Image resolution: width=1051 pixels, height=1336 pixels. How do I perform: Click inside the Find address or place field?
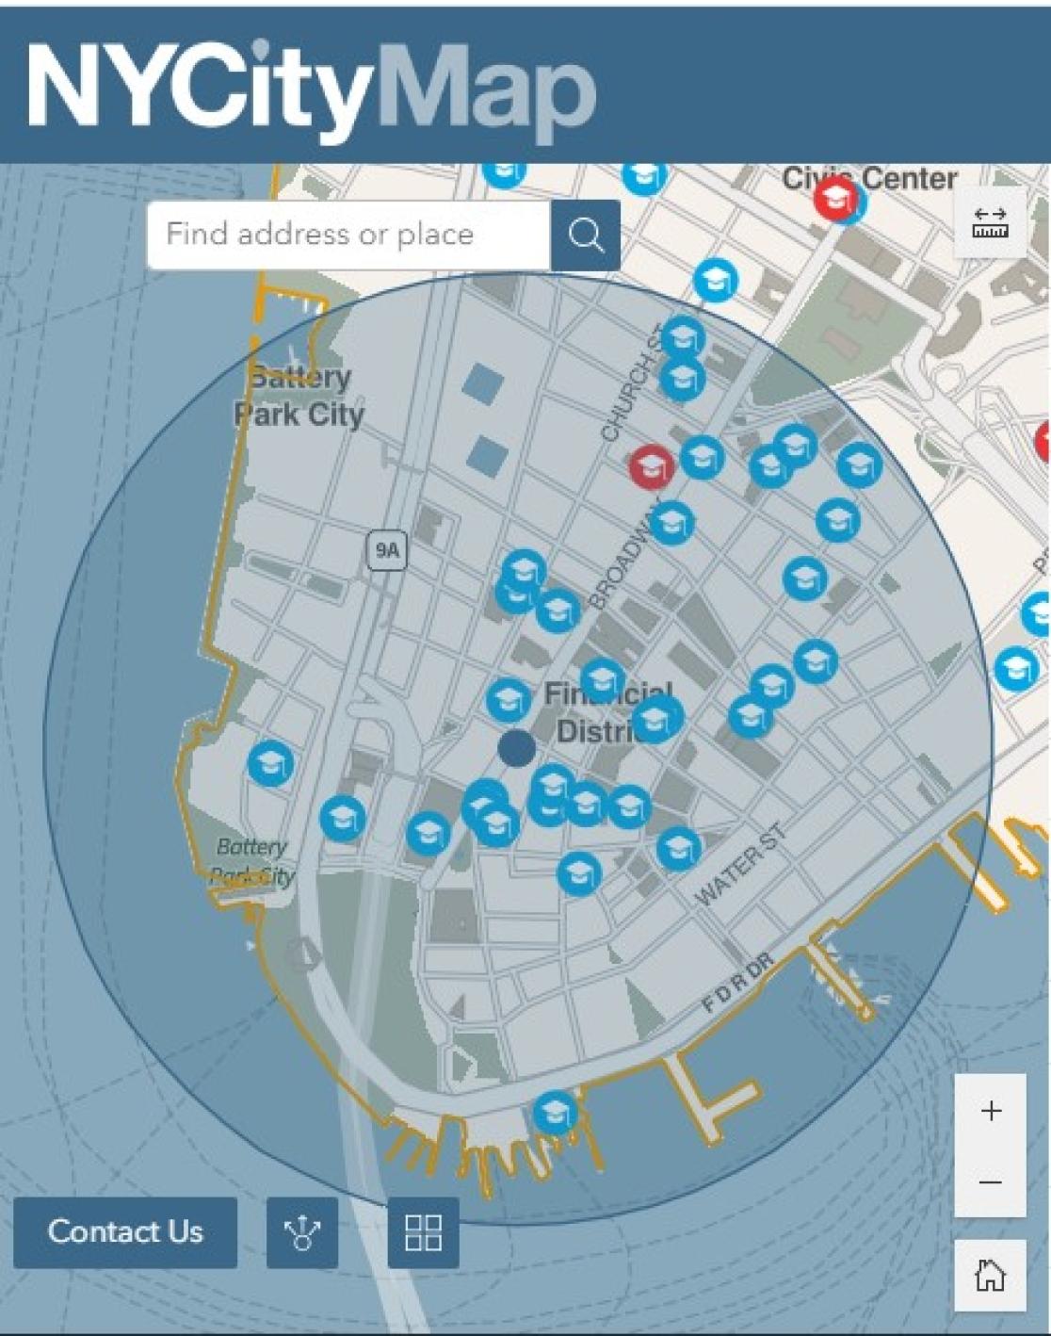tap(348, 234)
